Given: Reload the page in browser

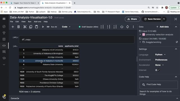Looking at the screenshot, I should tap(10, 8).
